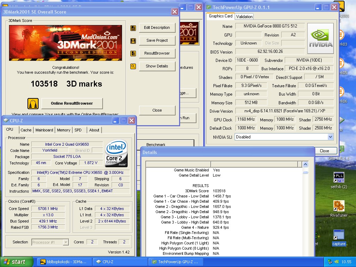
Task: Click the NVIDIA icon in the system tray
Action: coord(337,262)
